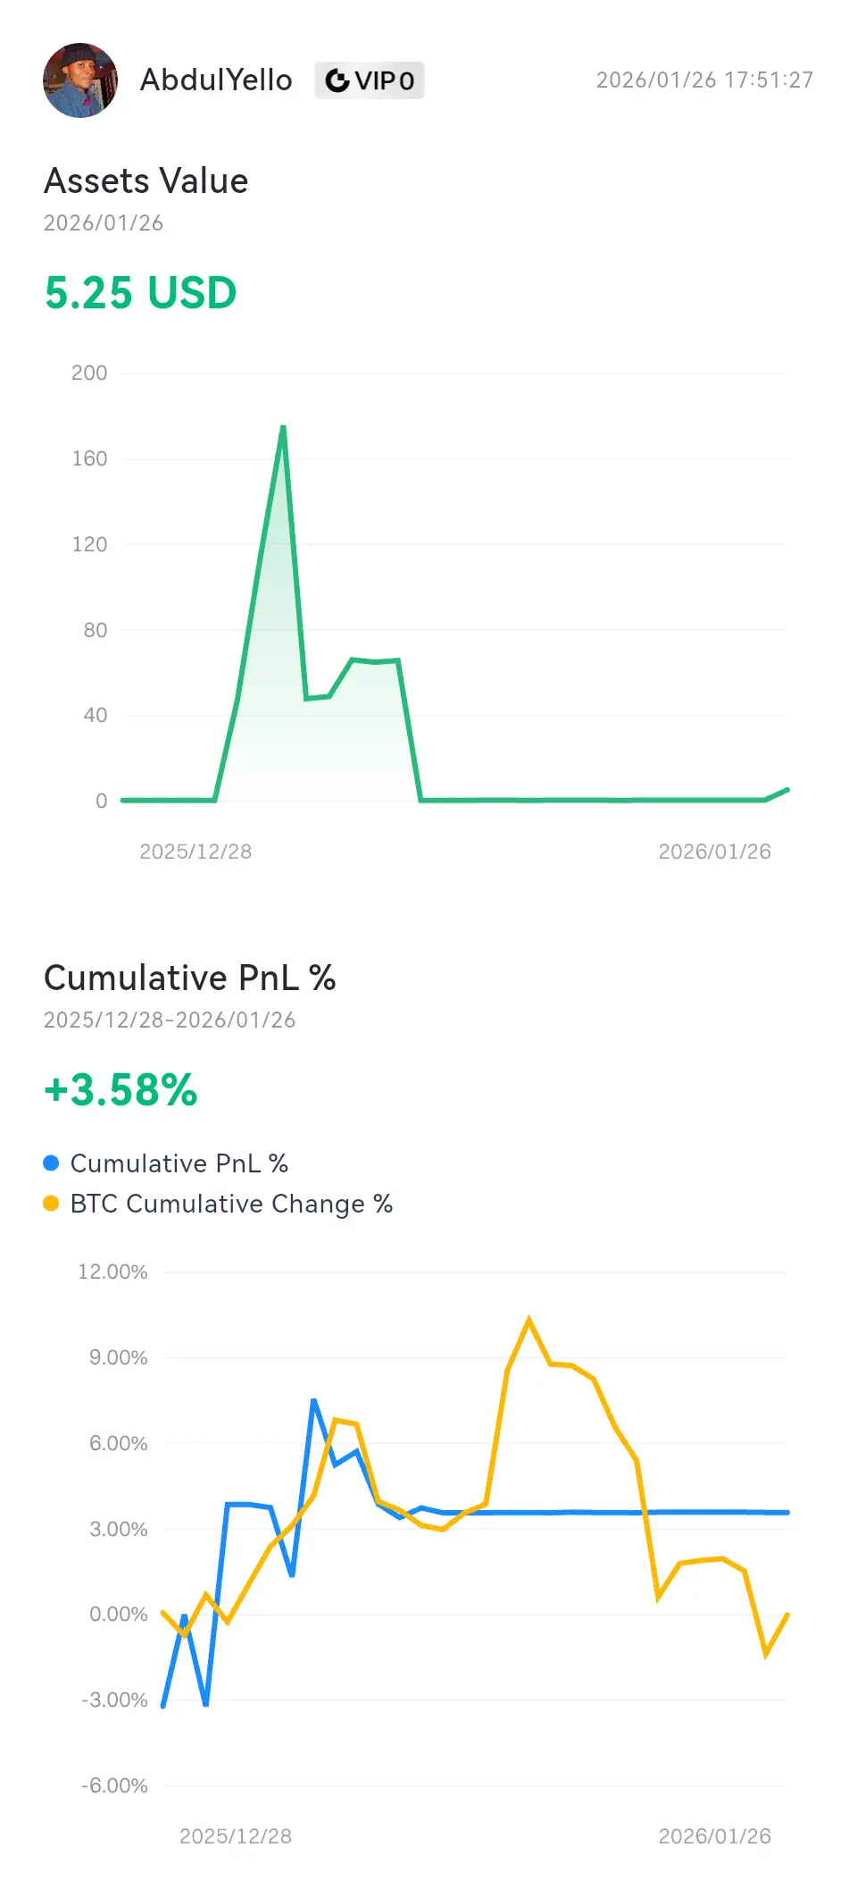Screen dimensions: 857x1889
Task: Click the 2025/12/28-2026/01/26 date range text
Action: (170, 1020)
